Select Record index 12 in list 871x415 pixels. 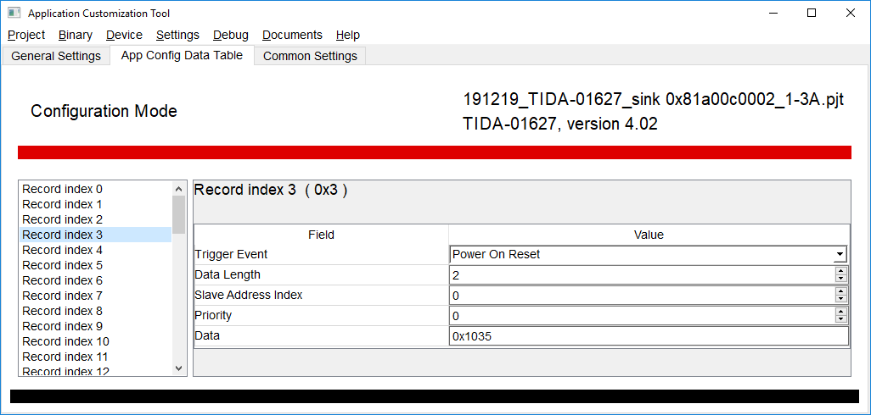(x=96, y=370)
